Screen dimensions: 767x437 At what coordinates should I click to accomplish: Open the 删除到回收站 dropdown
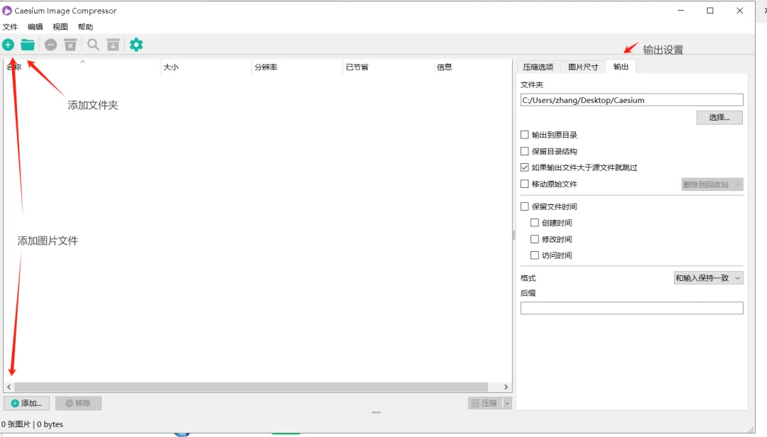[712, 184]
